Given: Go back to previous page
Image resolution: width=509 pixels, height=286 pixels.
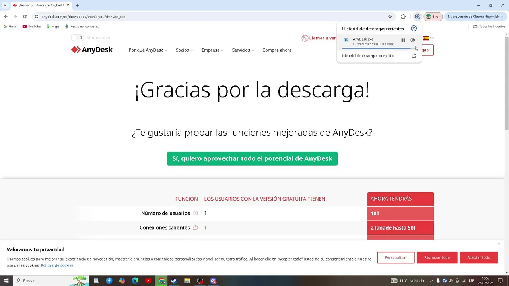Looking at the screenshot, I should click(x=6, y=17).
